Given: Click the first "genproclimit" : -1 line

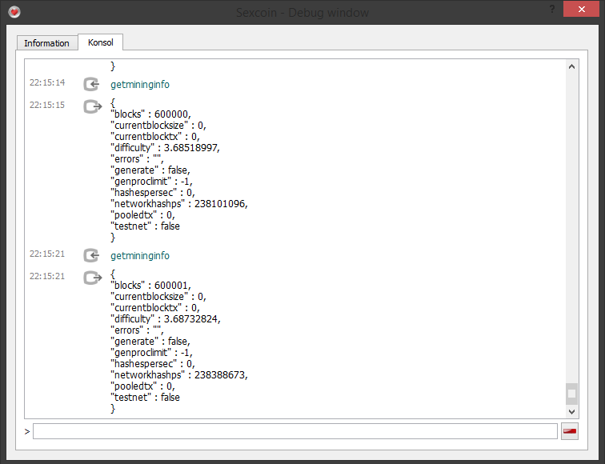Looking at the screenshot, I should (151, 182).
